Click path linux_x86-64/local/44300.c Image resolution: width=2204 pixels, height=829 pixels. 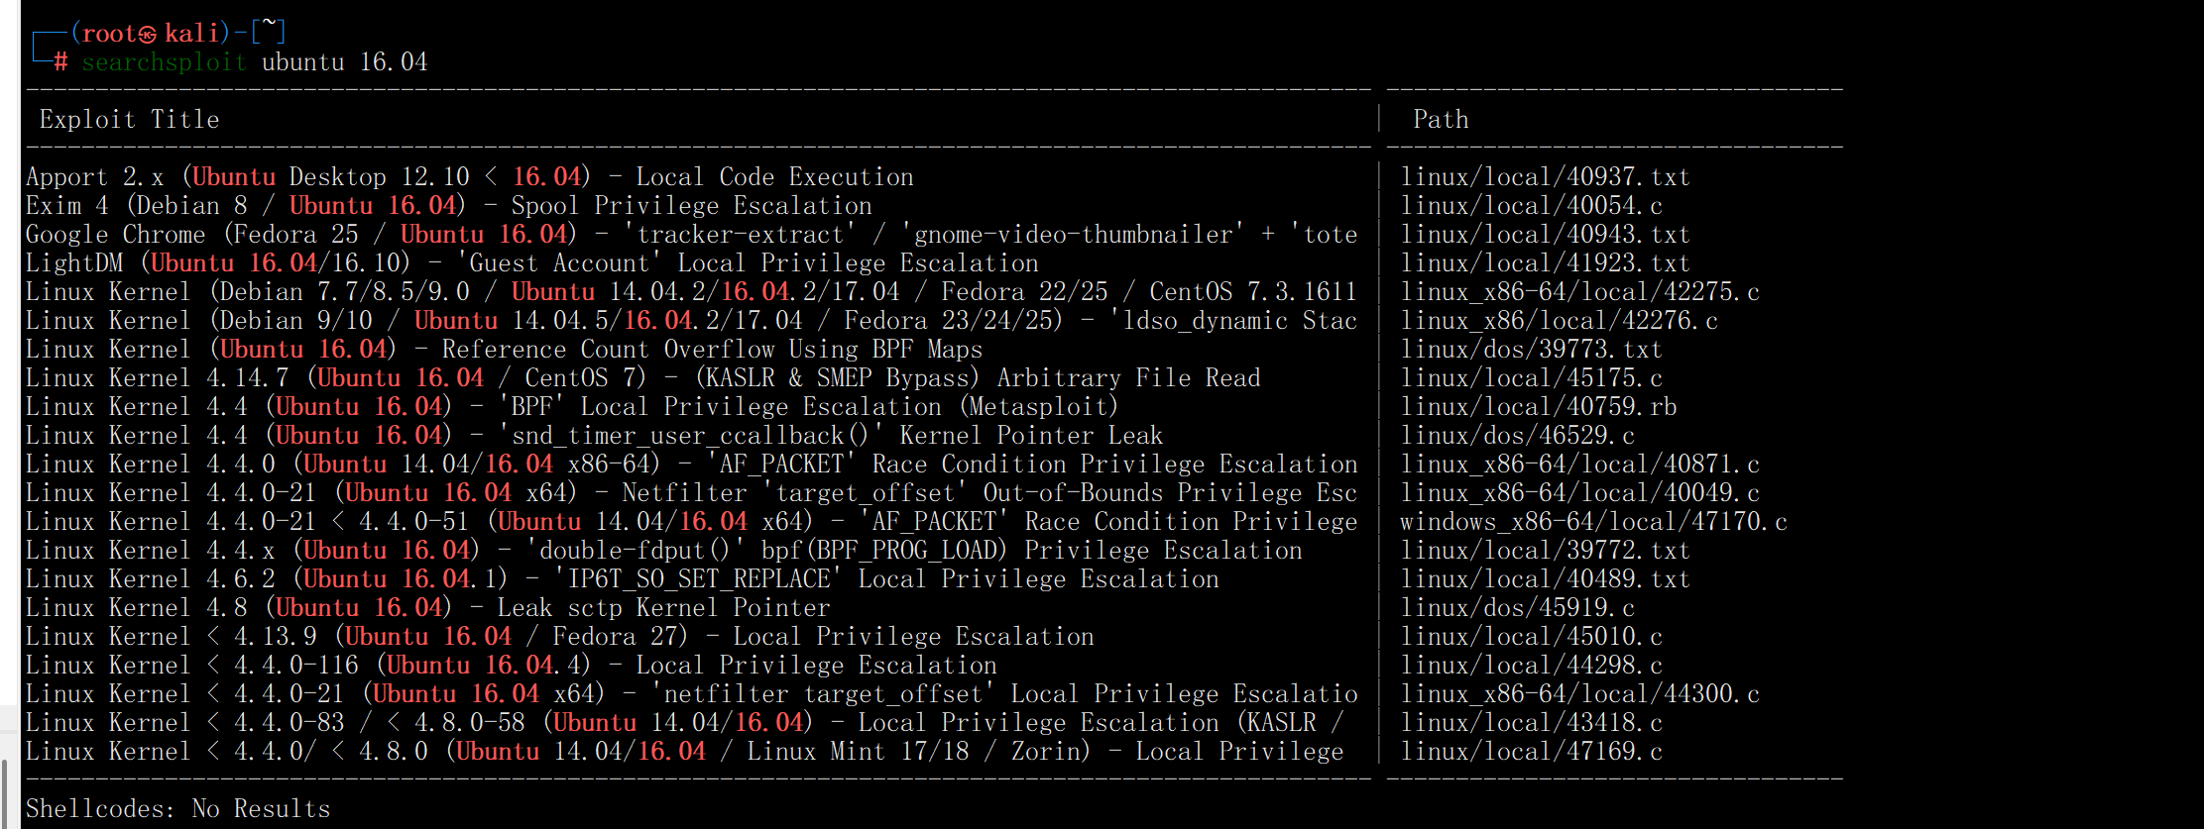point(1579,694)
